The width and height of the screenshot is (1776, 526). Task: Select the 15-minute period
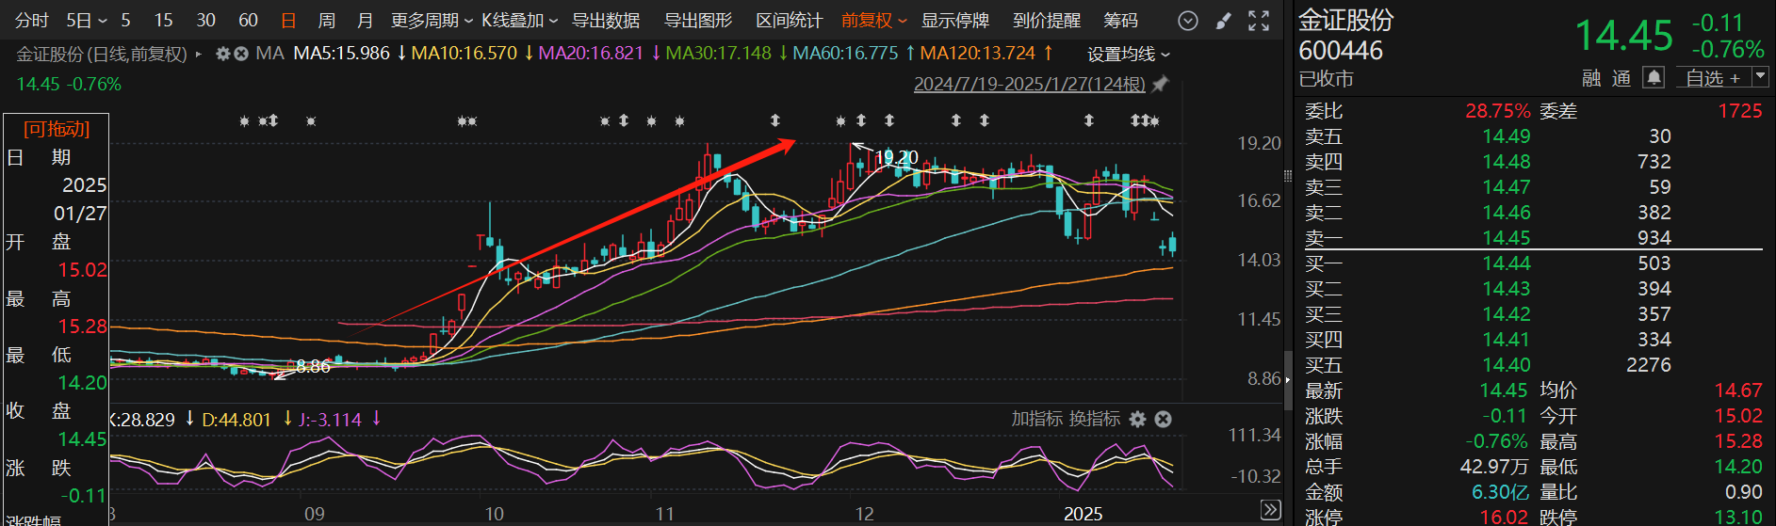[164, 21]
